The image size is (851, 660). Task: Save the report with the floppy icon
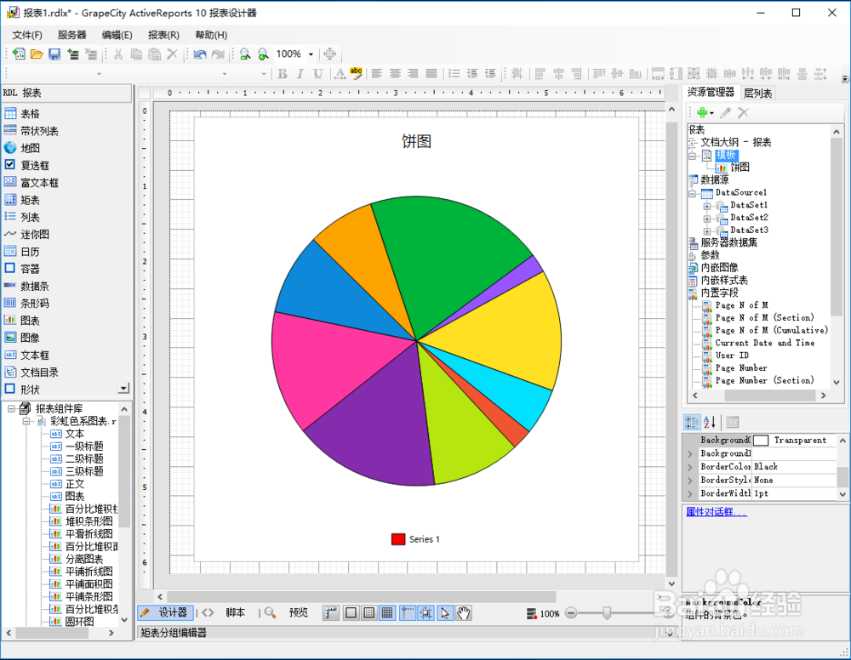pyautogui.click(x=54, y=54)
